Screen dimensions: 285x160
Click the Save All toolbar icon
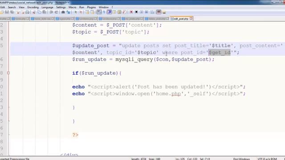12,12
